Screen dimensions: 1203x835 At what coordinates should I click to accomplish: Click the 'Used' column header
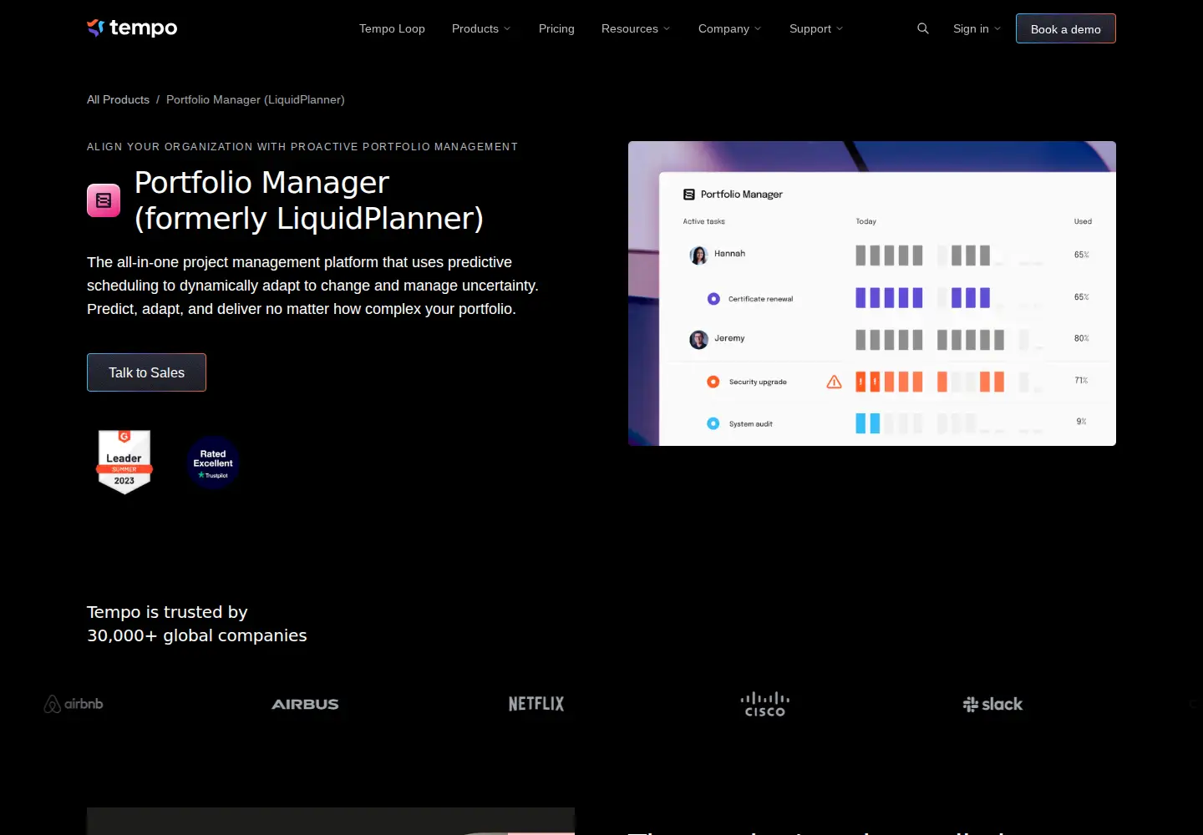(x=1083, y=221)
